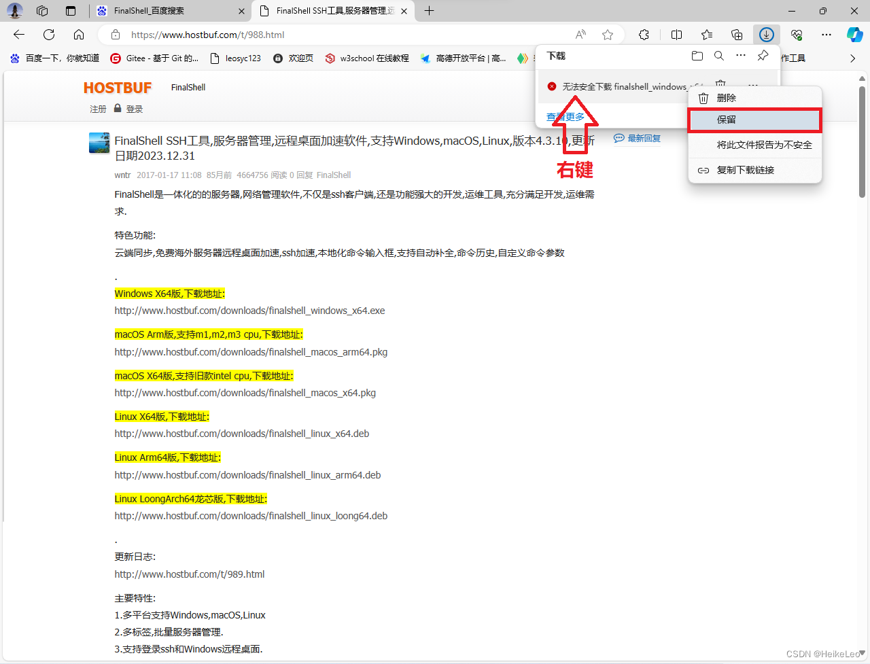Close the FinalShell_百度搜索 tab
The height and width of the screenshot is (664, 870).
pos(242,11)
